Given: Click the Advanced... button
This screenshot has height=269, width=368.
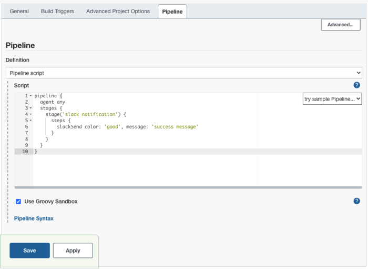Looking at the screenshot, I should tap(341, 25).
